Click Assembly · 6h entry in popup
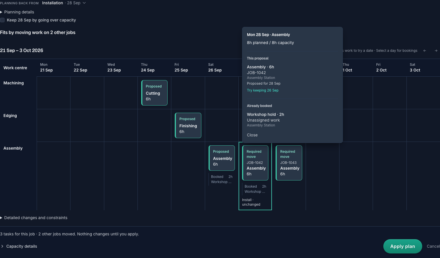This screenshot has height=258, width=440. click(260, 67)
